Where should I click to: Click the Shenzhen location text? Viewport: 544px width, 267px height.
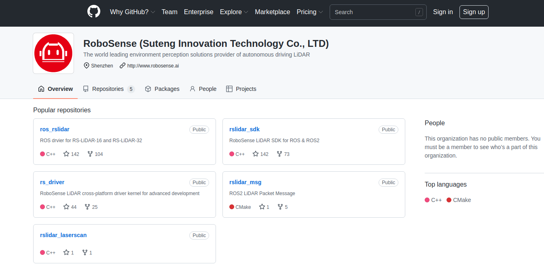click(x=102, y=65)
